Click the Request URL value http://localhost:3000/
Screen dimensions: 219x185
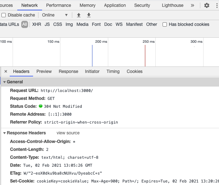(x=67, y=91)
